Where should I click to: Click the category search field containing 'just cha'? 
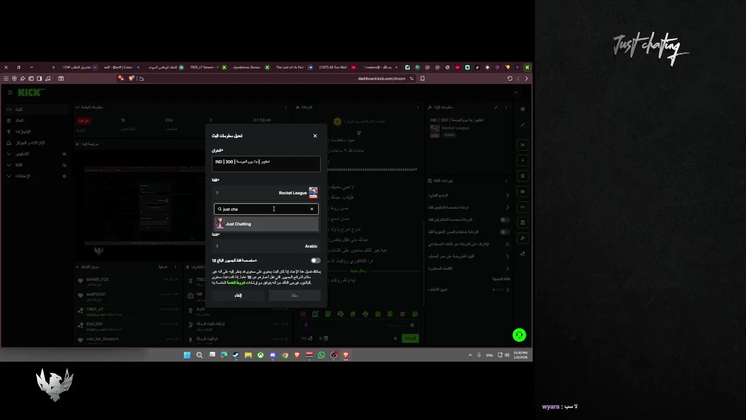tap(266, 209)
